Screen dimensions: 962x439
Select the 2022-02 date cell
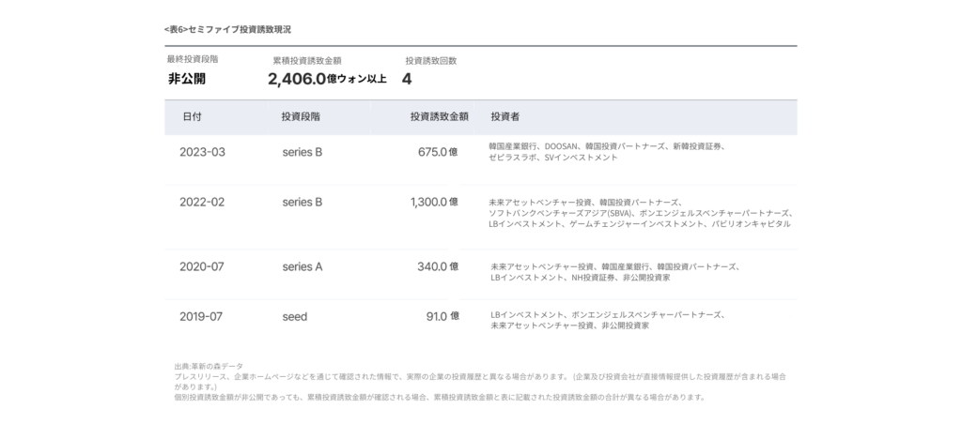pyautogui.click(x=203, y=202)
